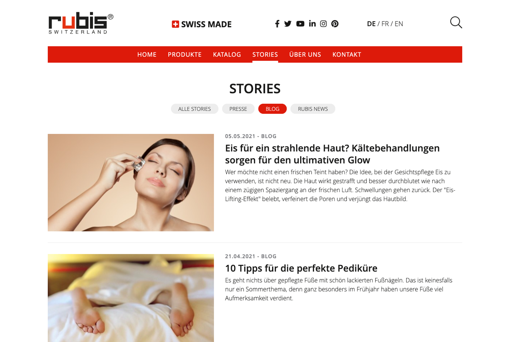Click the Rubis Switzerland logo
This screenshot has height=342, width=510.
[81, 23]
